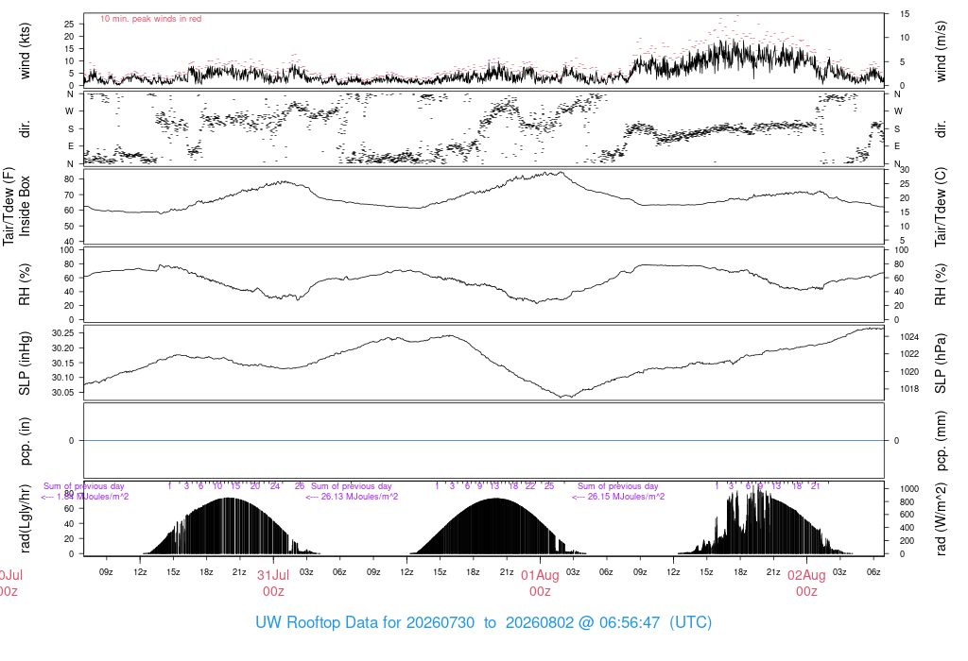The height and width of the screenshot is (661, 968).
Task: Click the SLP (hPa) right axis label
Action: [941, 364]
